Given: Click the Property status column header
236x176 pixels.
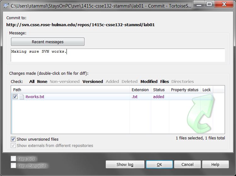Looking at the screenshot, I should click(185, 90).
